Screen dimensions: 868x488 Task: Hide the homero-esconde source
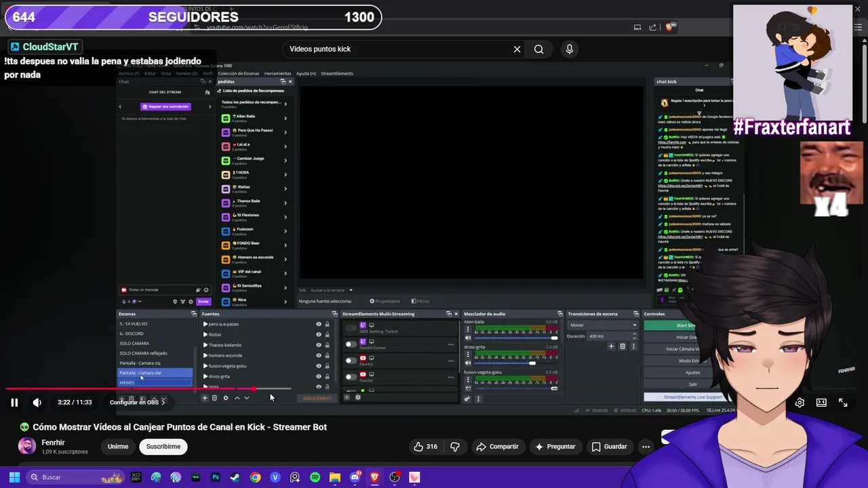(x=319, y=355)
